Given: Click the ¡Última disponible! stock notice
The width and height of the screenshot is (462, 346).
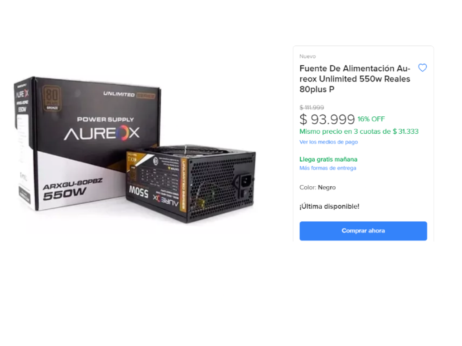Looking at the screenshot, I should pos(329,206).
